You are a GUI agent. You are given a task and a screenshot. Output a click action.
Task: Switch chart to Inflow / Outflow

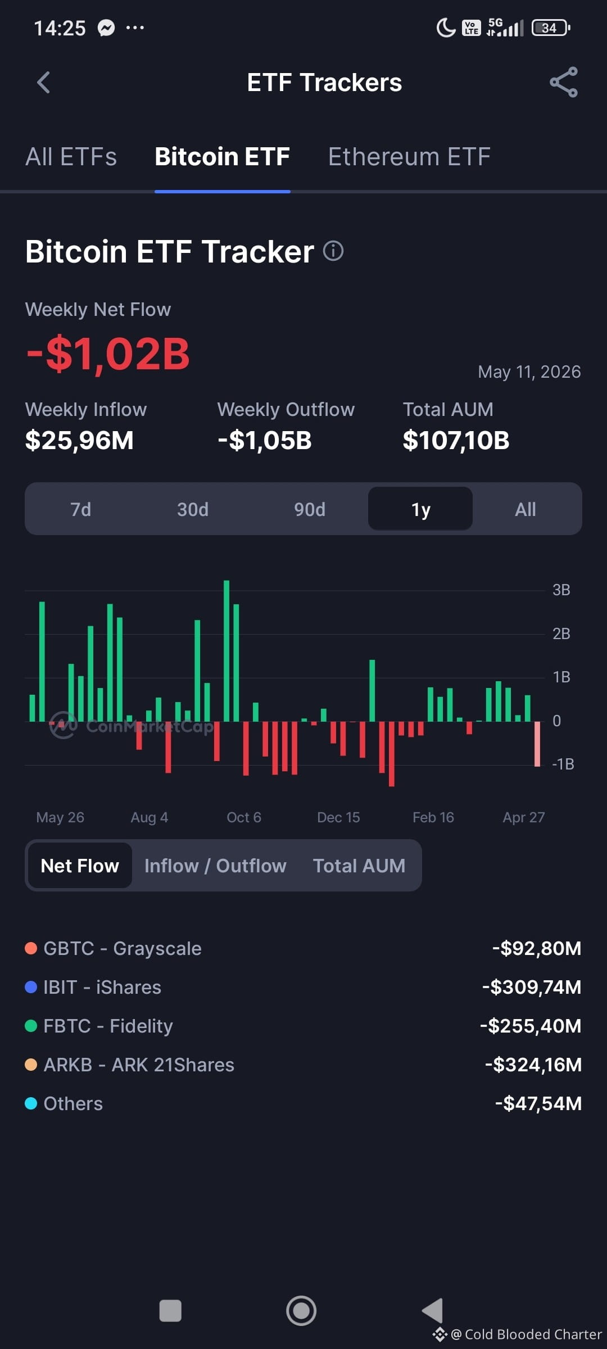pos(215,866)
